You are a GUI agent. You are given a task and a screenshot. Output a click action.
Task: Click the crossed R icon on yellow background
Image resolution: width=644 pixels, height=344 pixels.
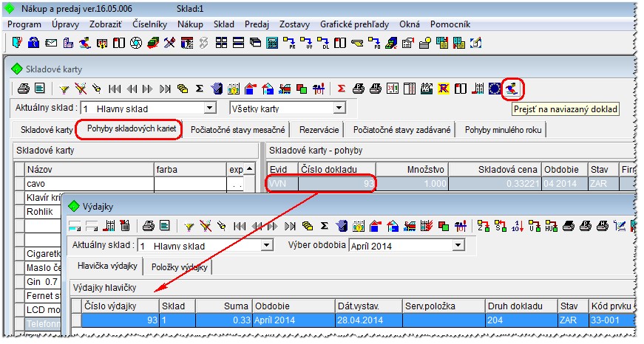[x=444, y=88]
